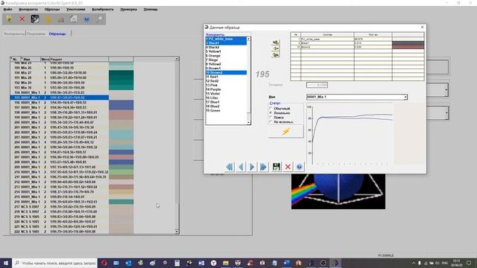Switch to the Подложки tab
Screen dimensions: 477x268
pyautogui.click(x=37, y=33)
